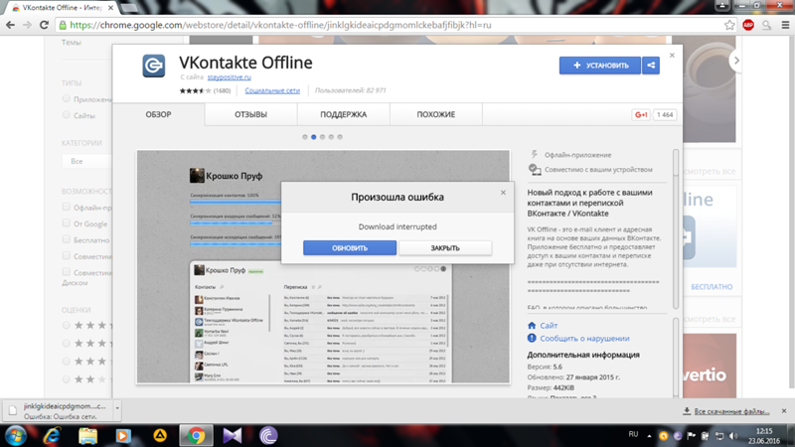Switch to the ОТЗЫВЫ tab
The height and width of the screenshot is (447, 795).
(251, 114)
